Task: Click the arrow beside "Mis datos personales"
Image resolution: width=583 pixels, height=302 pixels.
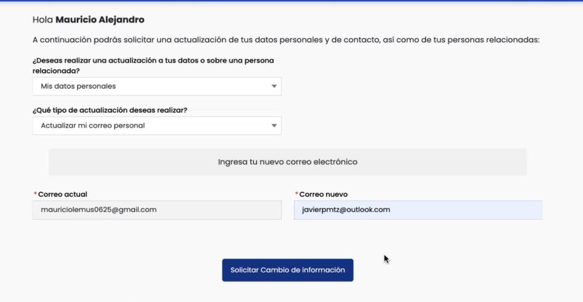Action: pyautogui.click(x=274, y=87)
